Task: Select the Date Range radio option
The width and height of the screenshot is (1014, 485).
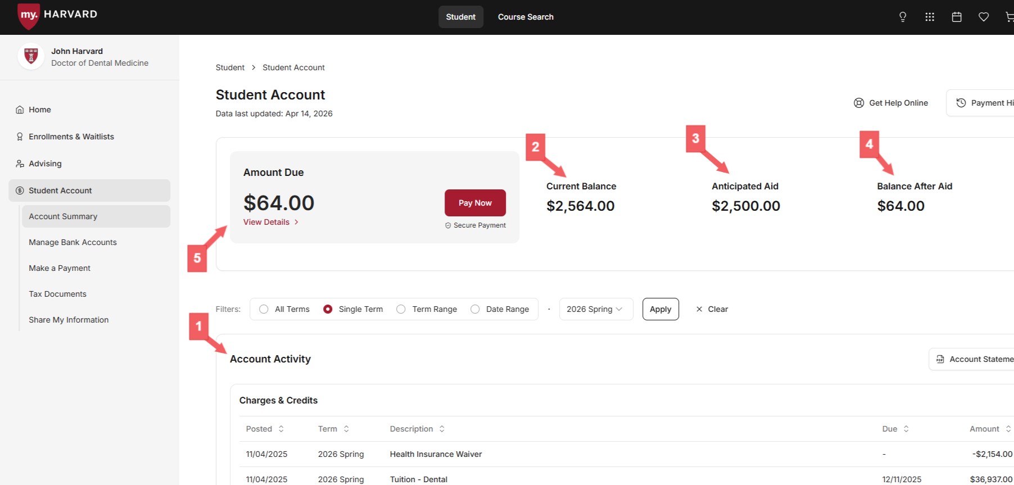Action: tap(475, 309)
